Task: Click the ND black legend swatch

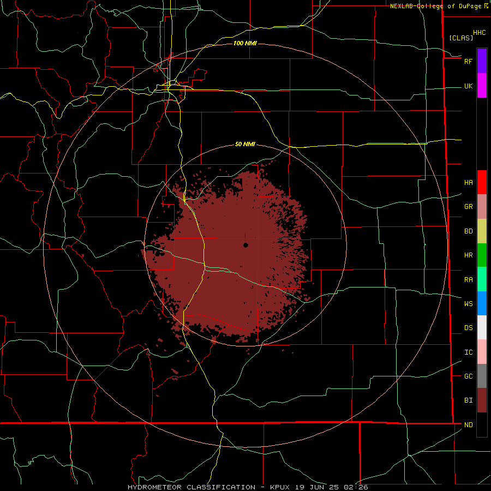Action: (482, 424)
